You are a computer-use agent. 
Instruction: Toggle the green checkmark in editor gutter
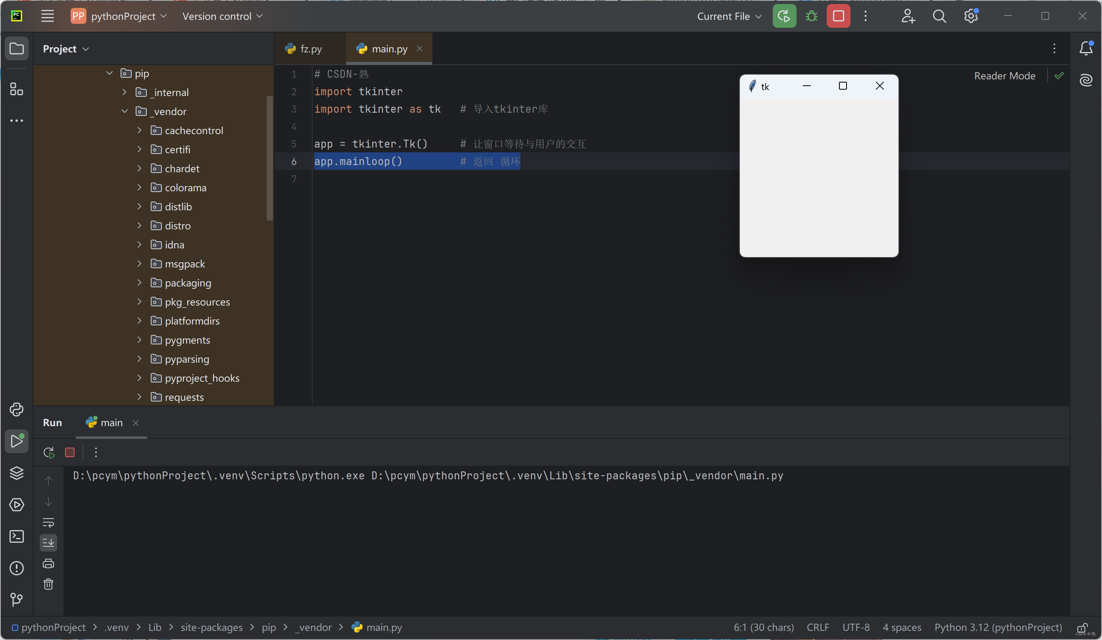pos(1059,75)
